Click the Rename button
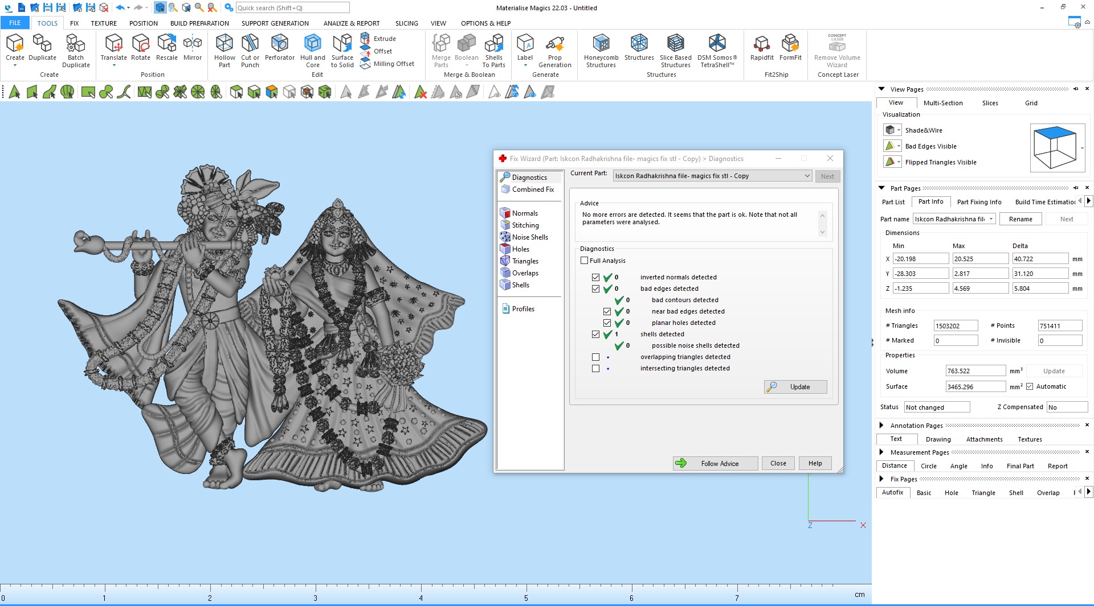 (1020, 219)
